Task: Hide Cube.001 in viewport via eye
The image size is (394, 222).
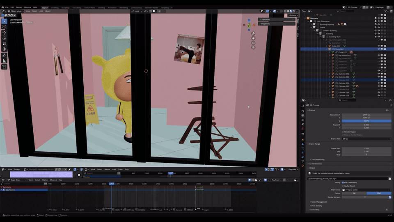Action: (379, 46)
